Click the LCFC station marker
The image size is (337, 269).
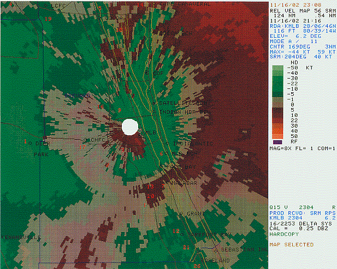click(47, 5)
